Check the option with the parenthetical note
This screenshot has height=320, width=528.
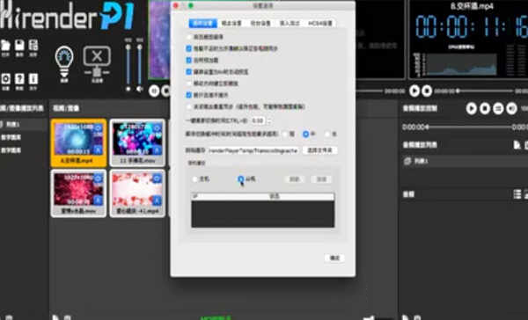pyautogui.click(x=189, y=106)
